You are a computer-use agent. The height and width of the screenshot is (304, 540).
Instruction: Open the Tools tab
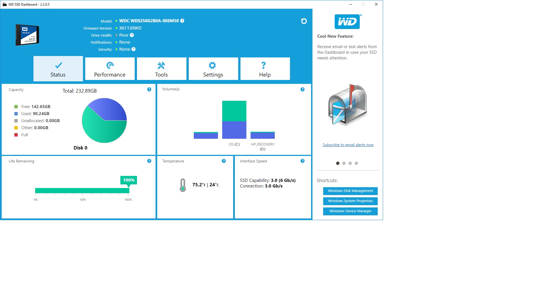pos(161,69)
